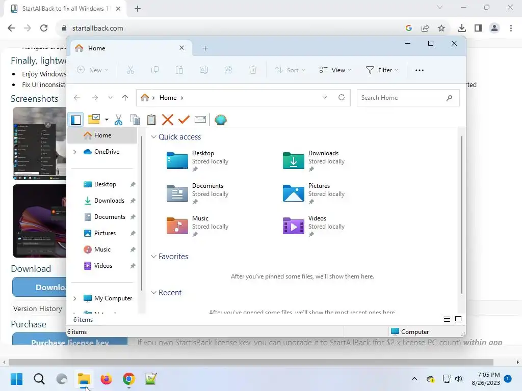Image resolution: width=522 pixels, height=391 pixels.
Task: Open Desktop in the navigation pane
Action: pos(105,184)
